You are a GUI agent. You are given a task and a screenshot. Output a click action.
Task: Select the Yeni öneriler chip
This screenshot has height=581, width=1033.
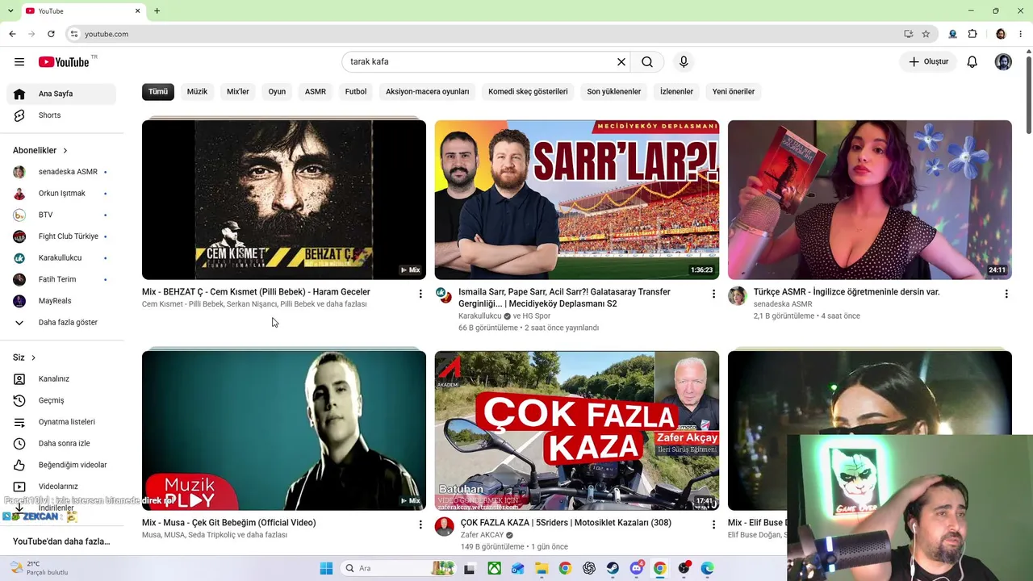734,91
